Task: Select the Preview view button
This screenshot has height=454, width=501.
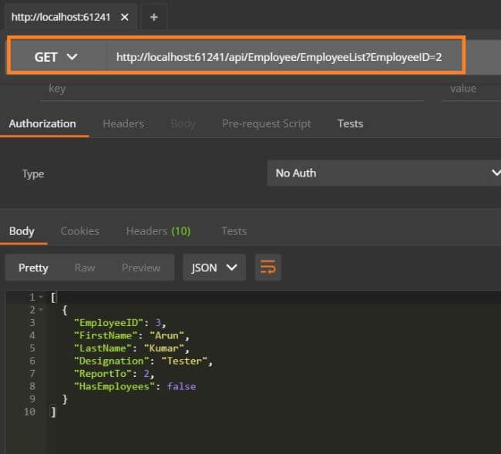Action: tap(141, 267)
